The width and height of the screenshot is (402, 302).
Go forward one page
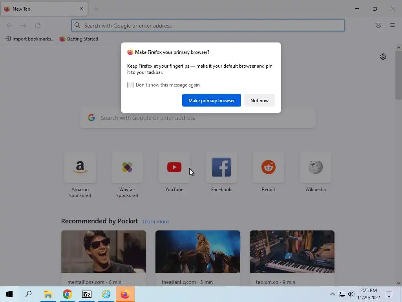[24, 26]
